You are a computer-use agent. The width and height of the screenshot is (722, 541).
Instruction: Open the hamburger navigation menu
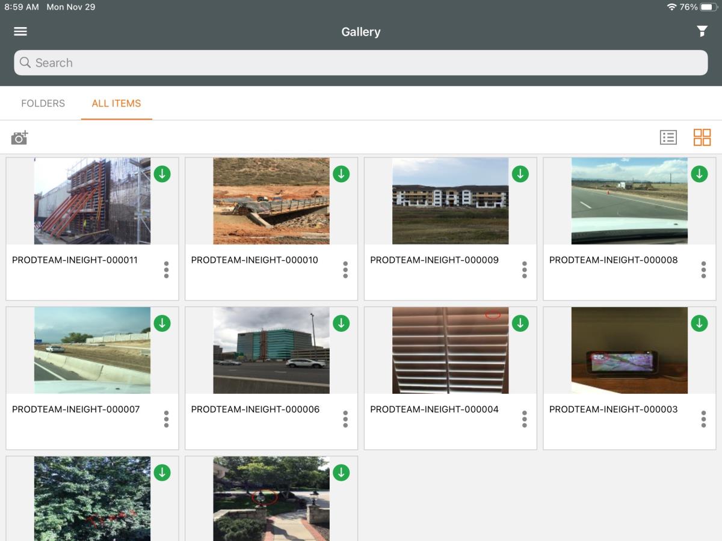tap(20, 32)
